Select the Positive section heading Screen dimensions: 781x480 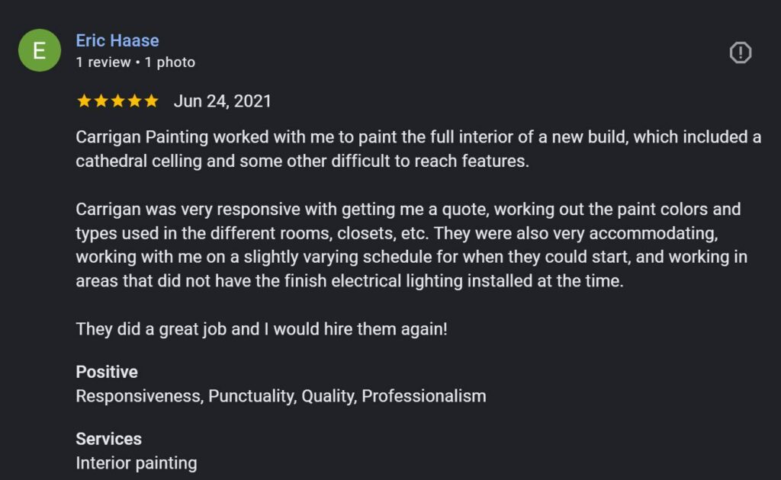pos(106,372)
